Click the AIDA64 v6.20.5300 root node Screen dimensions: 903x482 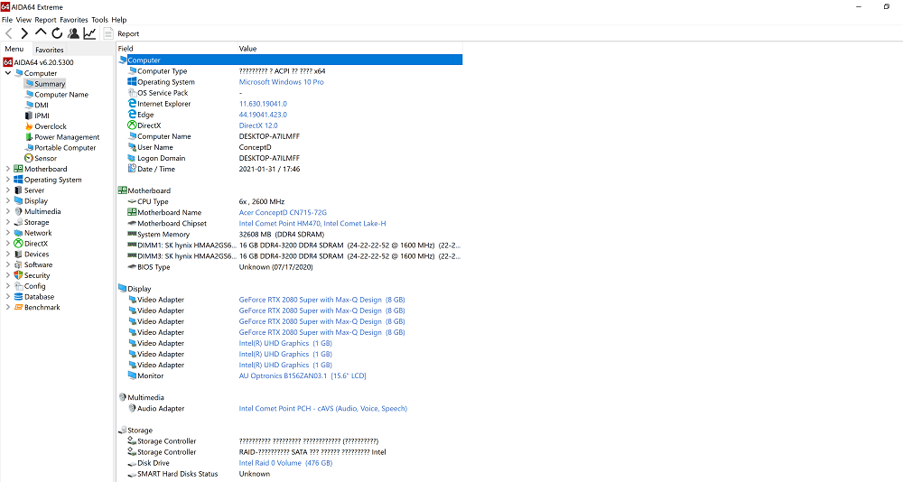39,62
